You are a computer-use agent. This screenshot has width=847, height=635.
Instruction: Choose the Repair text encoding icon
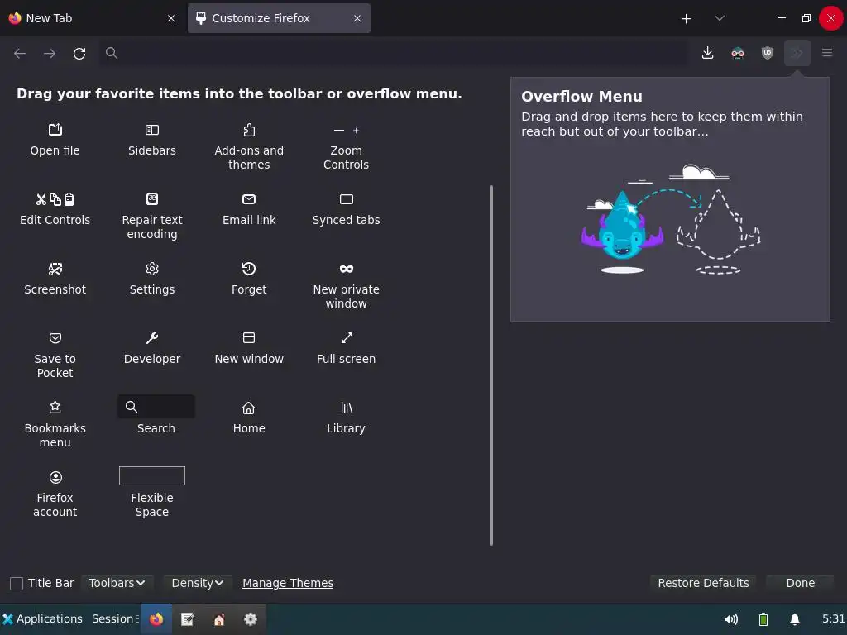152,199
